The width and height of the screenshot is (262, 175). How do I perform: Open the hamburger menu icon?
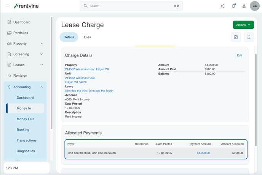point(8,6)
